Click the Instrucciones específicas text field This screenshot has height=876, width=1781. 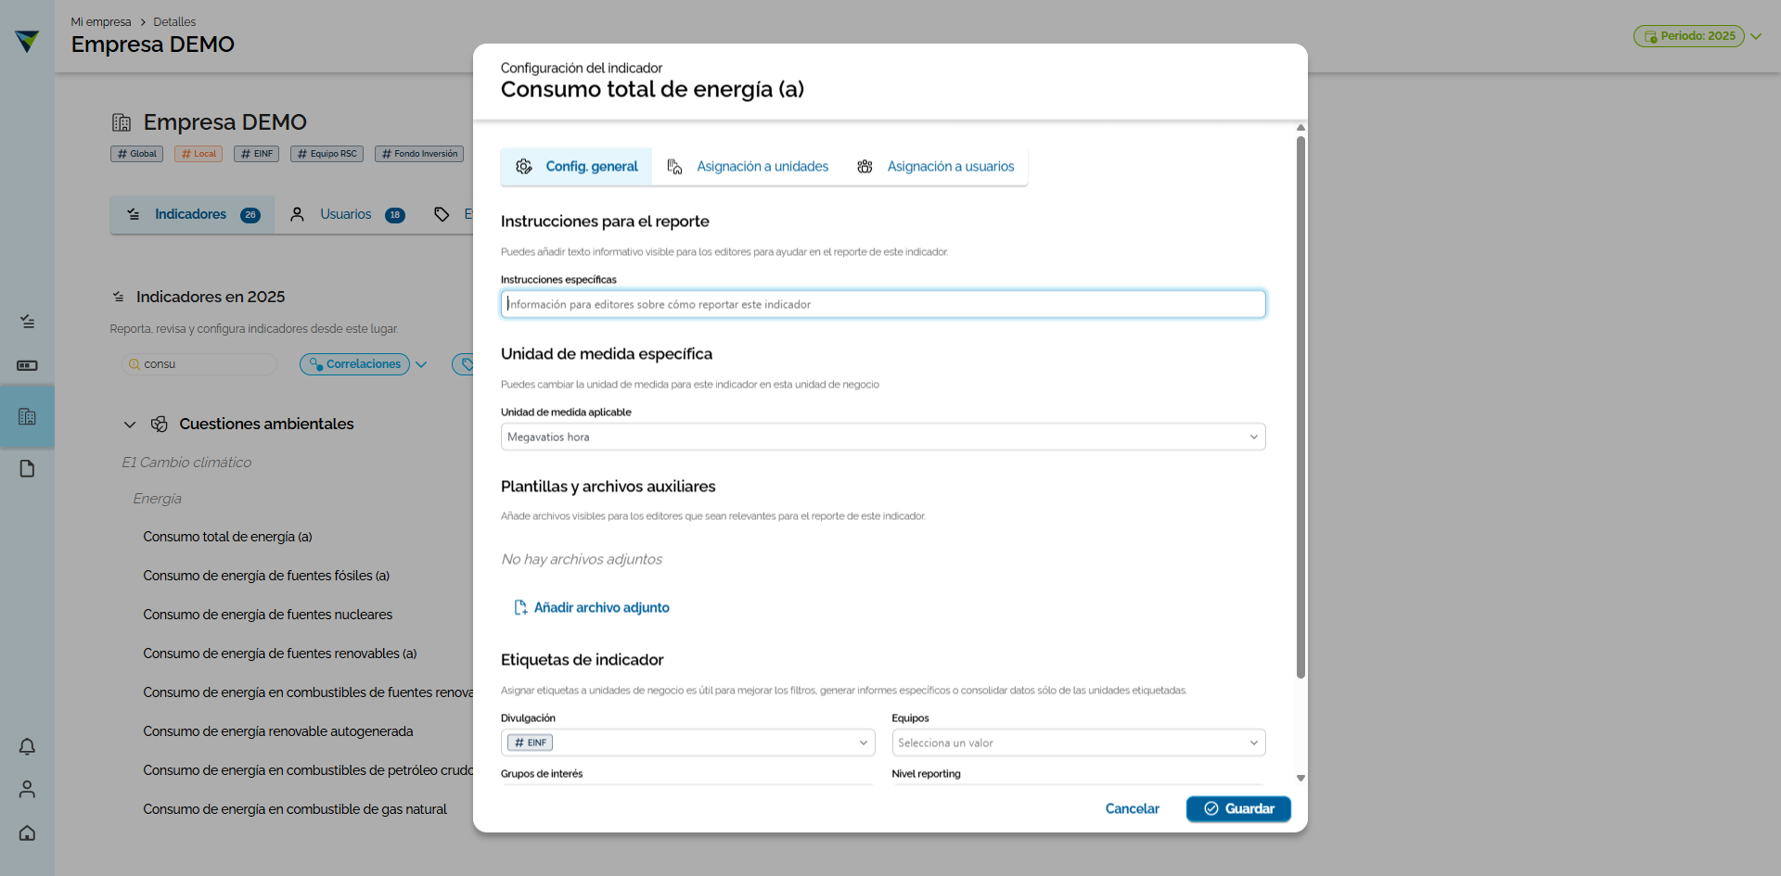click(883, 304)
